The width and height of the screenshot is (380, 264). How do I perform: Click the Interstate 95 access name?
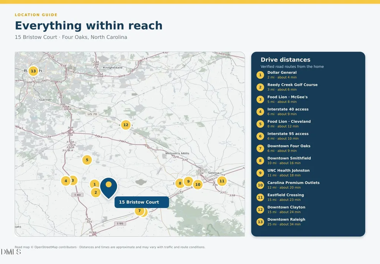(288, 133)
